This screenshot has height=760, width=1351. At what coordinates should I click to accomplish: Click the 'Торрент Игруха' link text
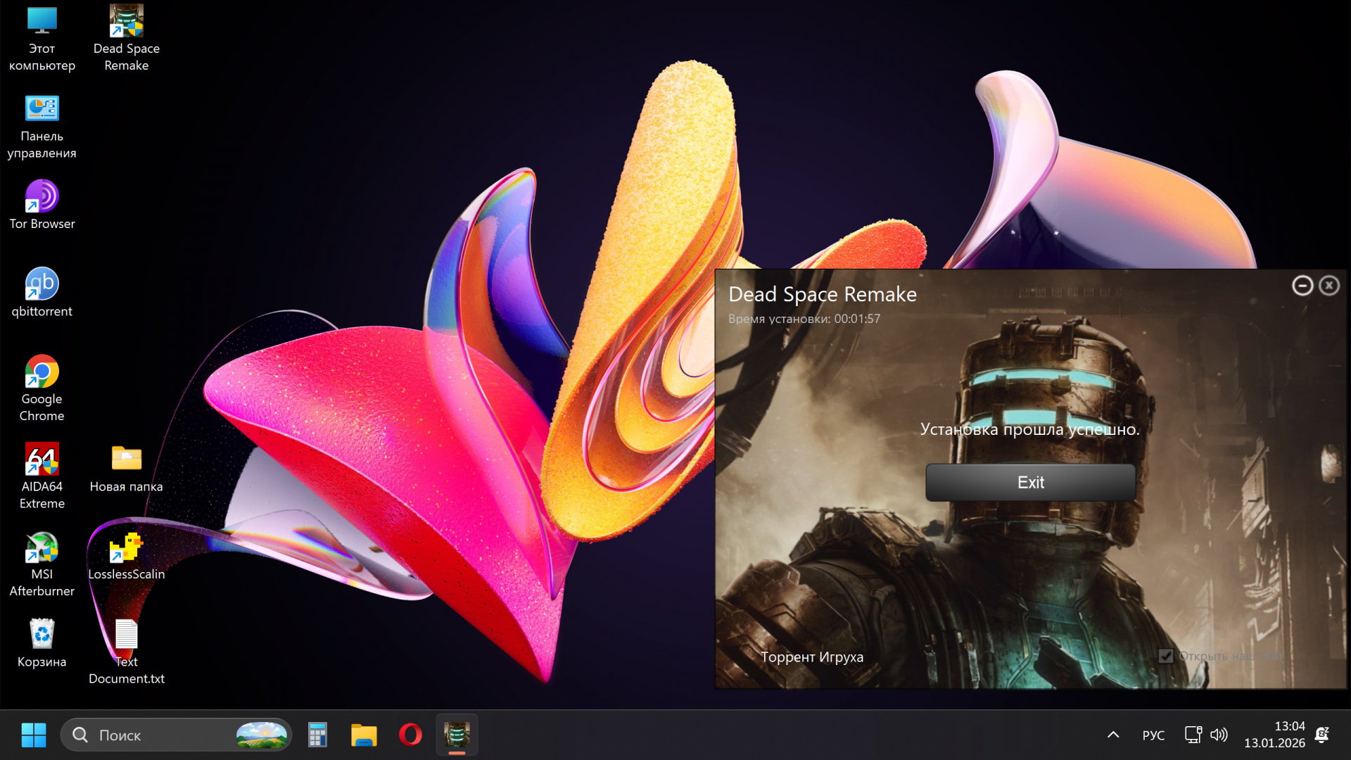(811, 657)
